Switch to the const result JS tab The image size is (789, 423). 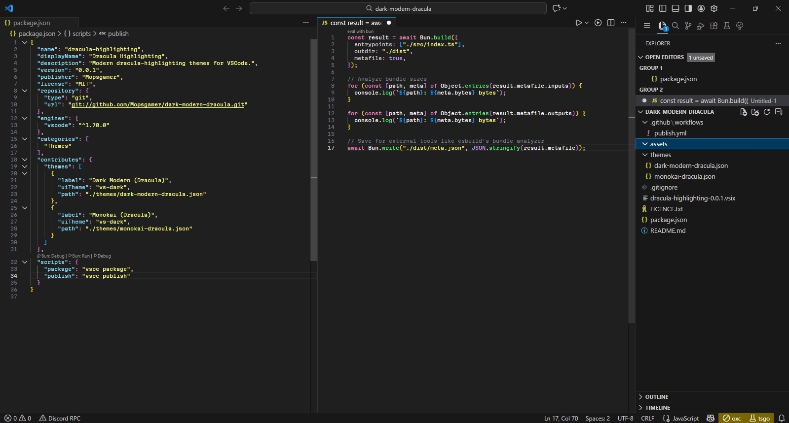click(x=356, y=23)
